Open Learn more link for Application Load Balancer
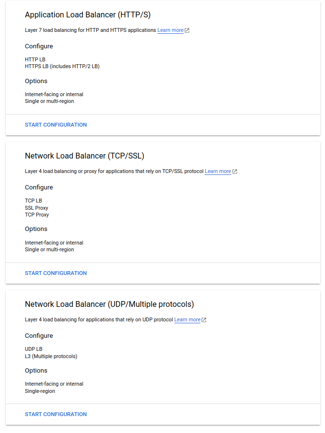This screenshot has height=433, width=325. point(170,30)
